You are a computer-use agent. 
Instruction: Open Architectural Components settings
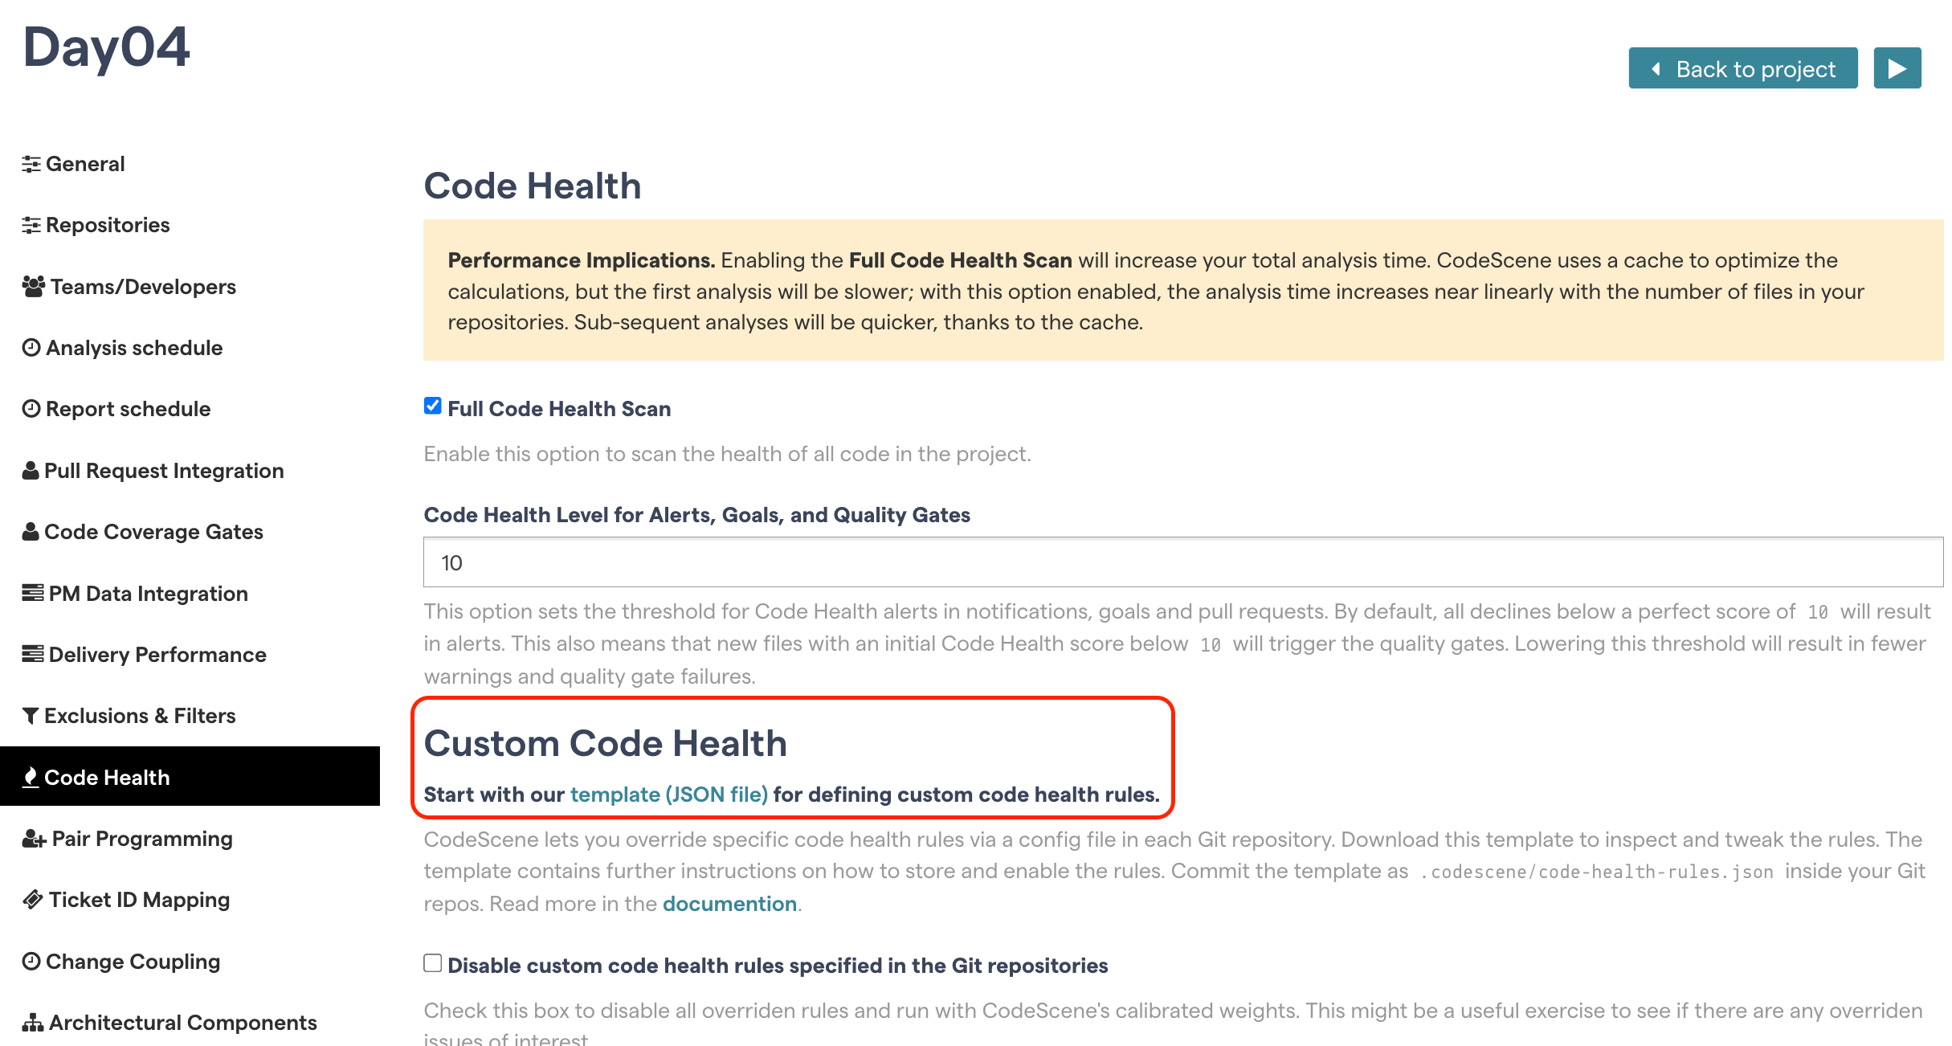click(x=182, y=1023)
